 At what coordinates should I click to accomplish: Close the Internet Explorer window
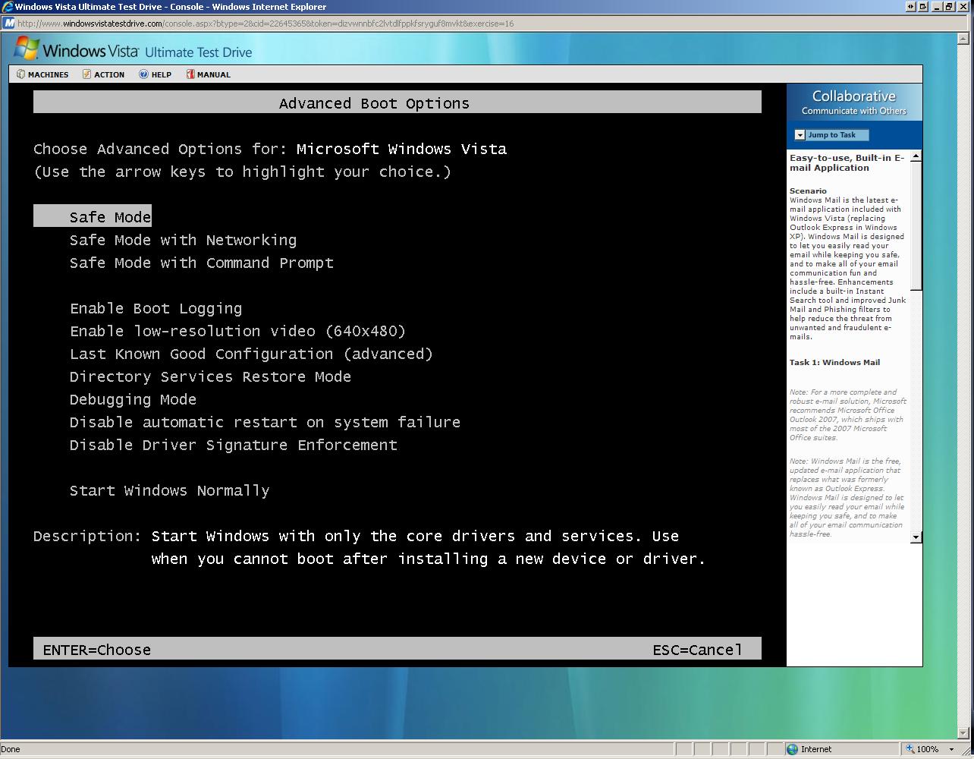(x=962, y=7)
